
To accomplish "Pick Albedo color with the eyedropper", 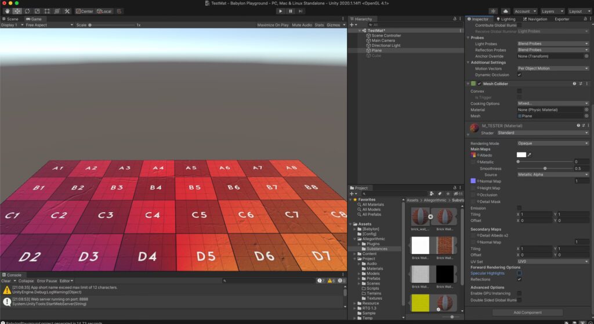I will tap(530, 155).
